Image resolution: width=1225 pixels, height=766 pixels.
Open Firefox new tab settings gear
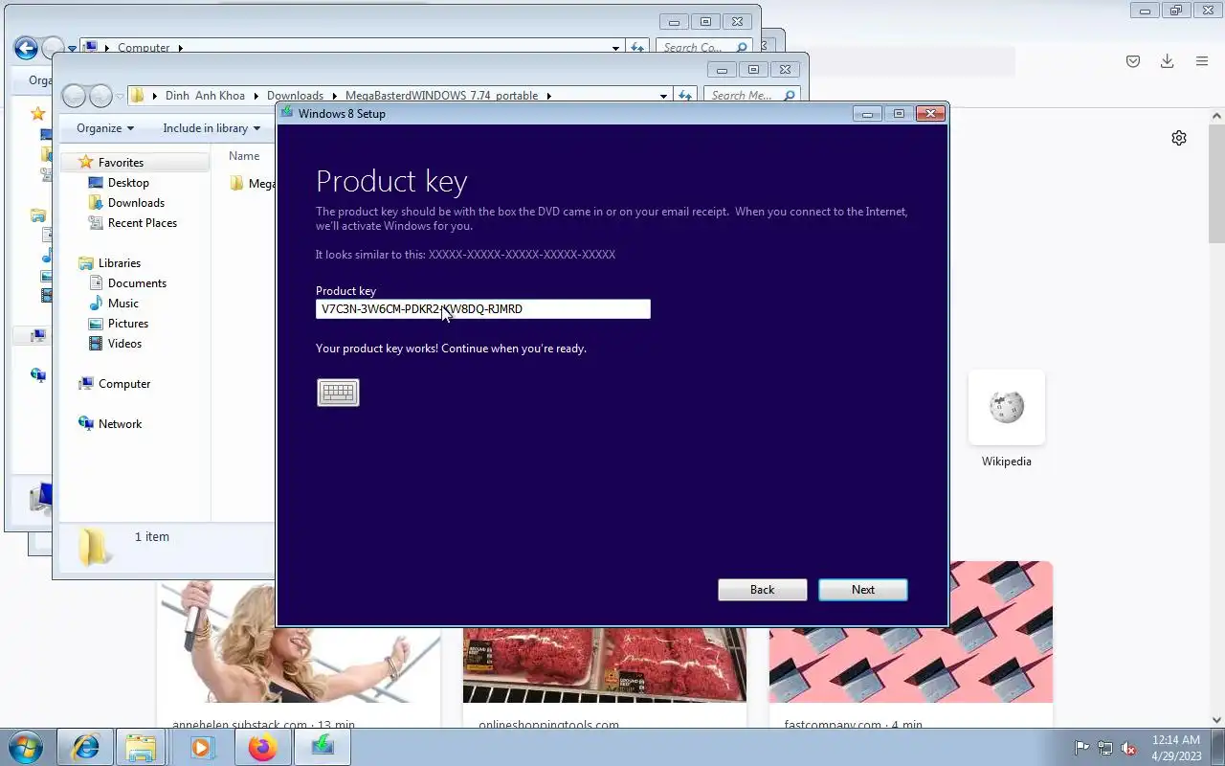point(1179,138)
